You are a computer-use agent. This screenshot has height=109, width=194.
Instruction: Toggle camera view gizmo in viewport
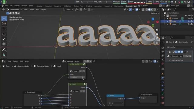coord(157,38)
